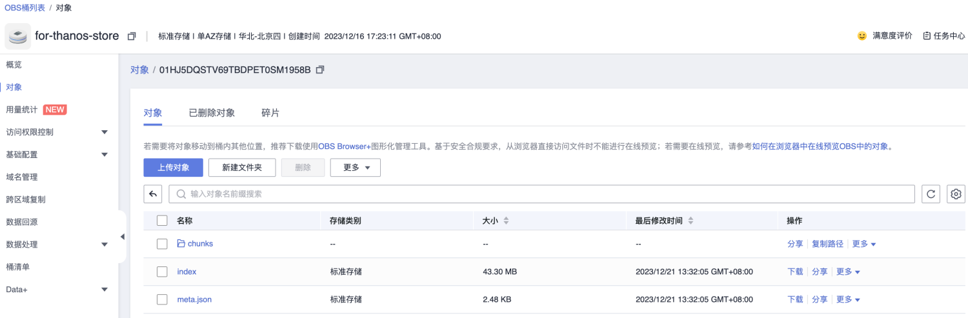Click the 满意度评价 smiley icon
The width and height of the screenshot is (968, 318).
click(x=862, y=36)
